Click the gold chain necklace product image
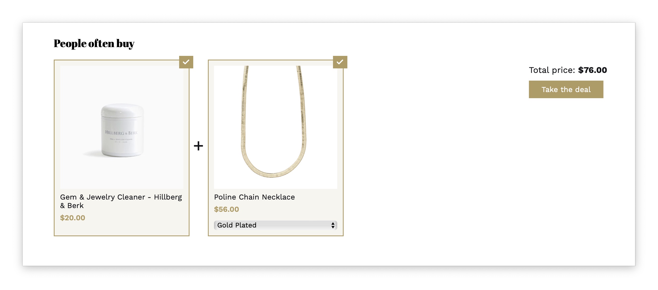The width and height of the screenshot is (658, 290). pyautogui.click(x=275, y=127)
